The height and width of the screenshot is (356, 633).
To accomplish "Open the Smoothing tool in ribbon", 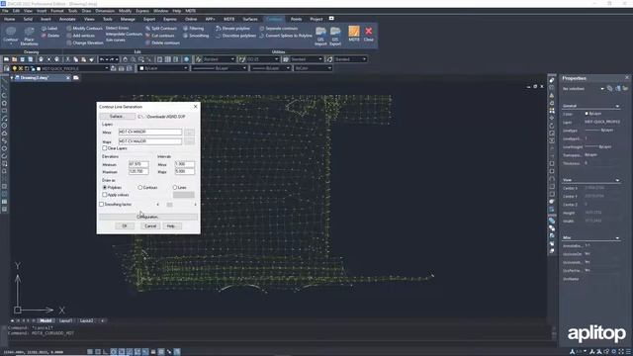I will [196, 36].
